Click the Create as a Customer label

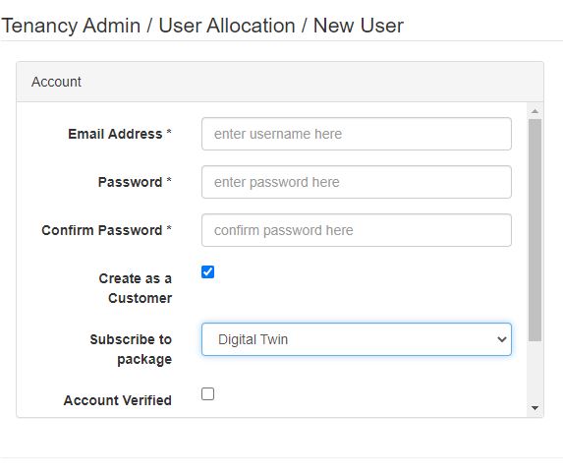[x=136, y=288]
